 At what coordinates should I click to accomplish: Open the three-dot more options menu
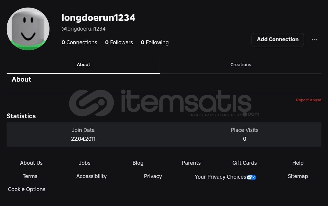[314, 40]
